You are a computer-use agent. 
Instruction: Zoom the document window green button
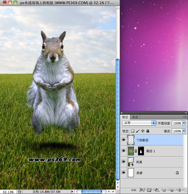[x=15, y=3]
